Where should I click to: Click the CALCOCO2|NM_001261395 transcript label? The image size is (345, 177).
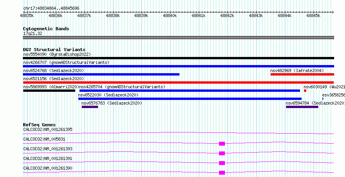(48, 129)
